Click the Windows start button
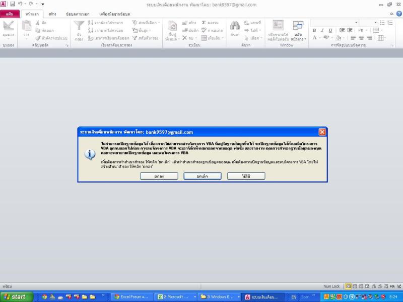 [14, 297]
